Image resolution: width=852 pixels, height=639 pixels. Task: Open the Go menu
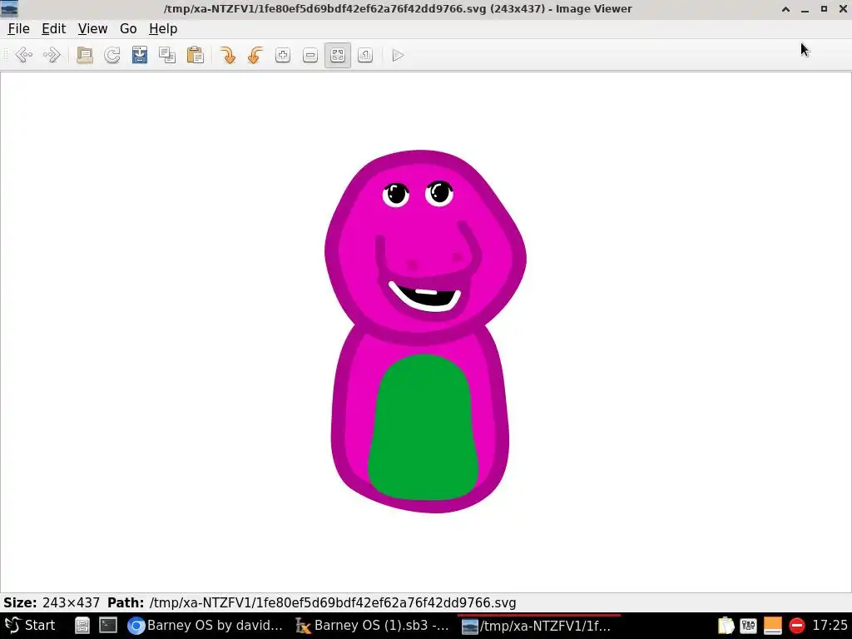(128, 29)
